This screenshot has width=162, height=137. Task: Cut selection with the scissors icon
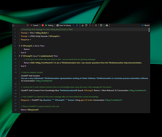coord(82,25)
